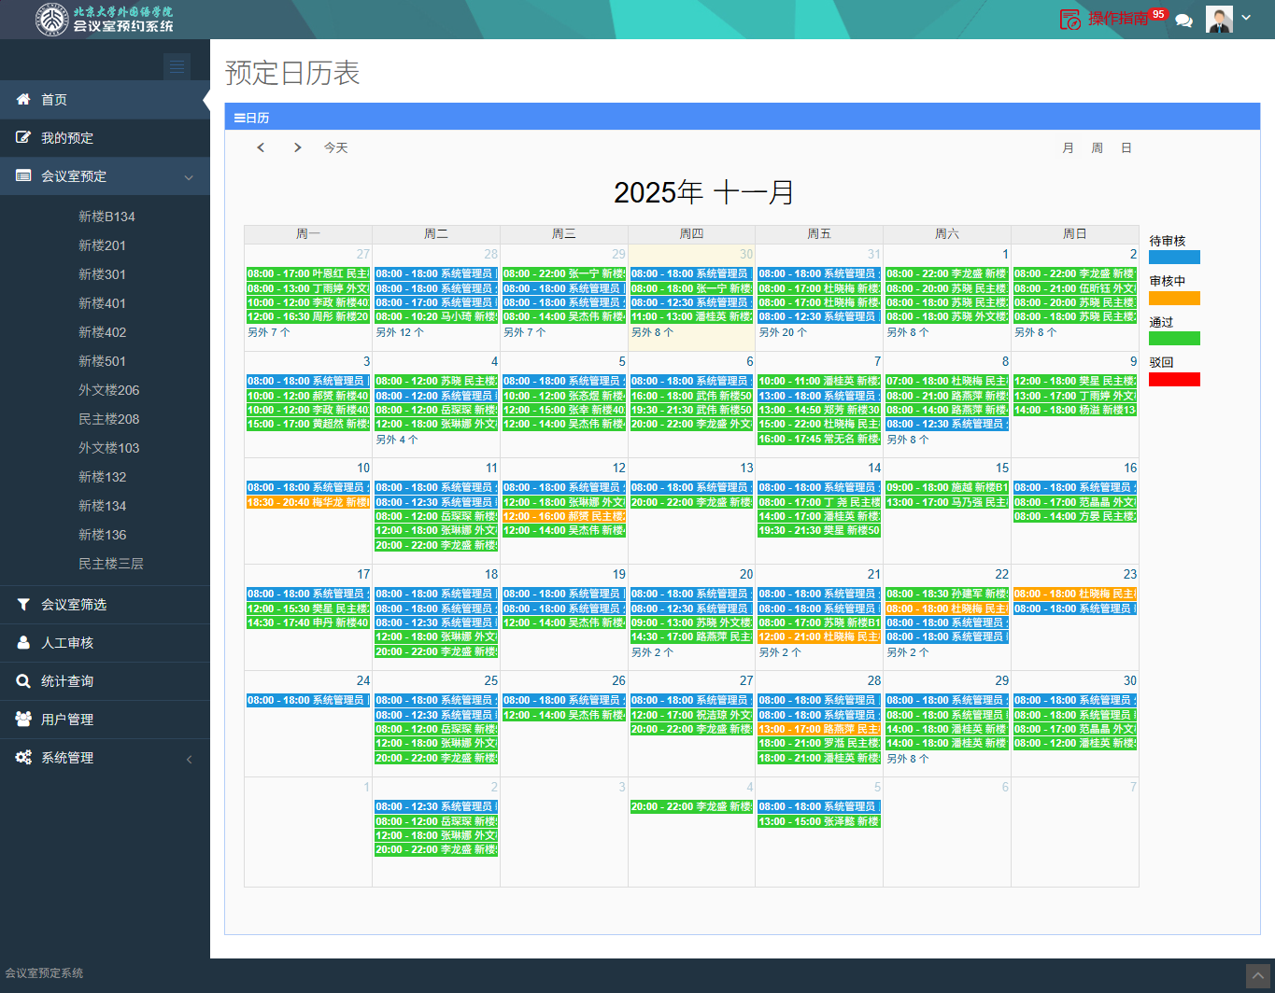1275x993 pixels.
Task: Open 另外 20 个 on October 31
Action: click(783, 332)
